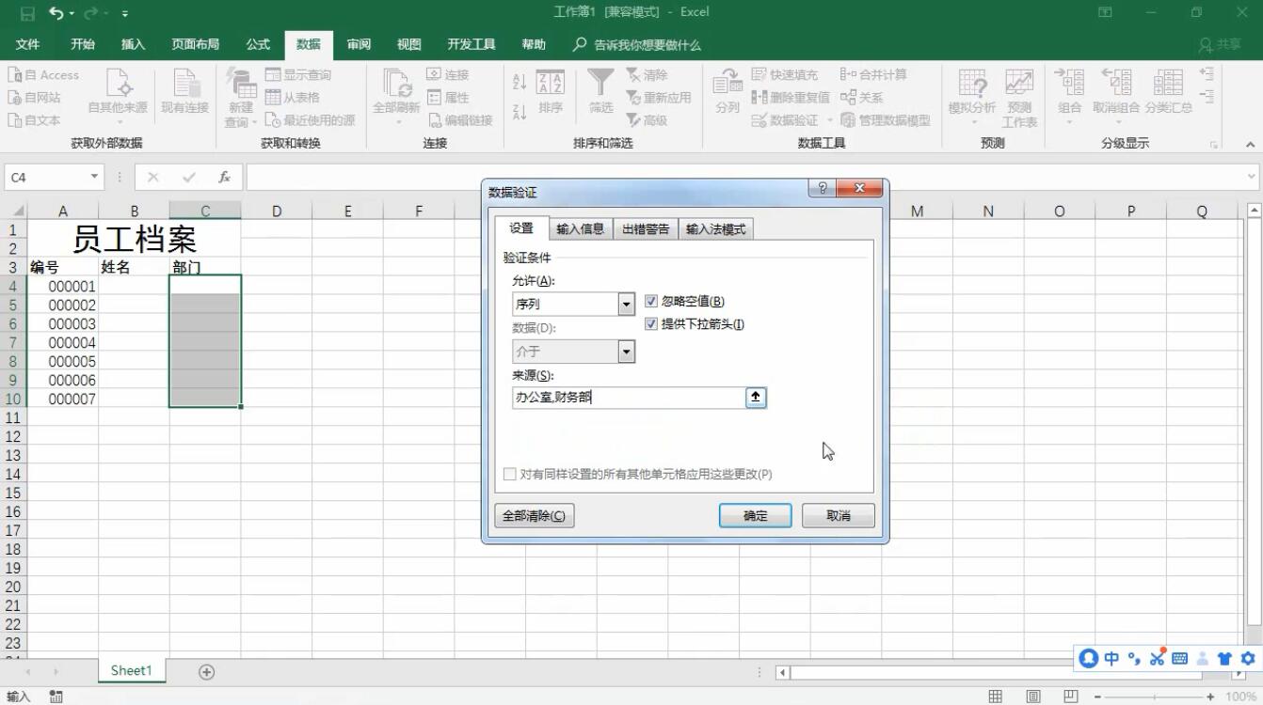This screenshot has width=1263, height=705.
Task: Open input method settings gear in tray
Action: (x=1248, y=658)
